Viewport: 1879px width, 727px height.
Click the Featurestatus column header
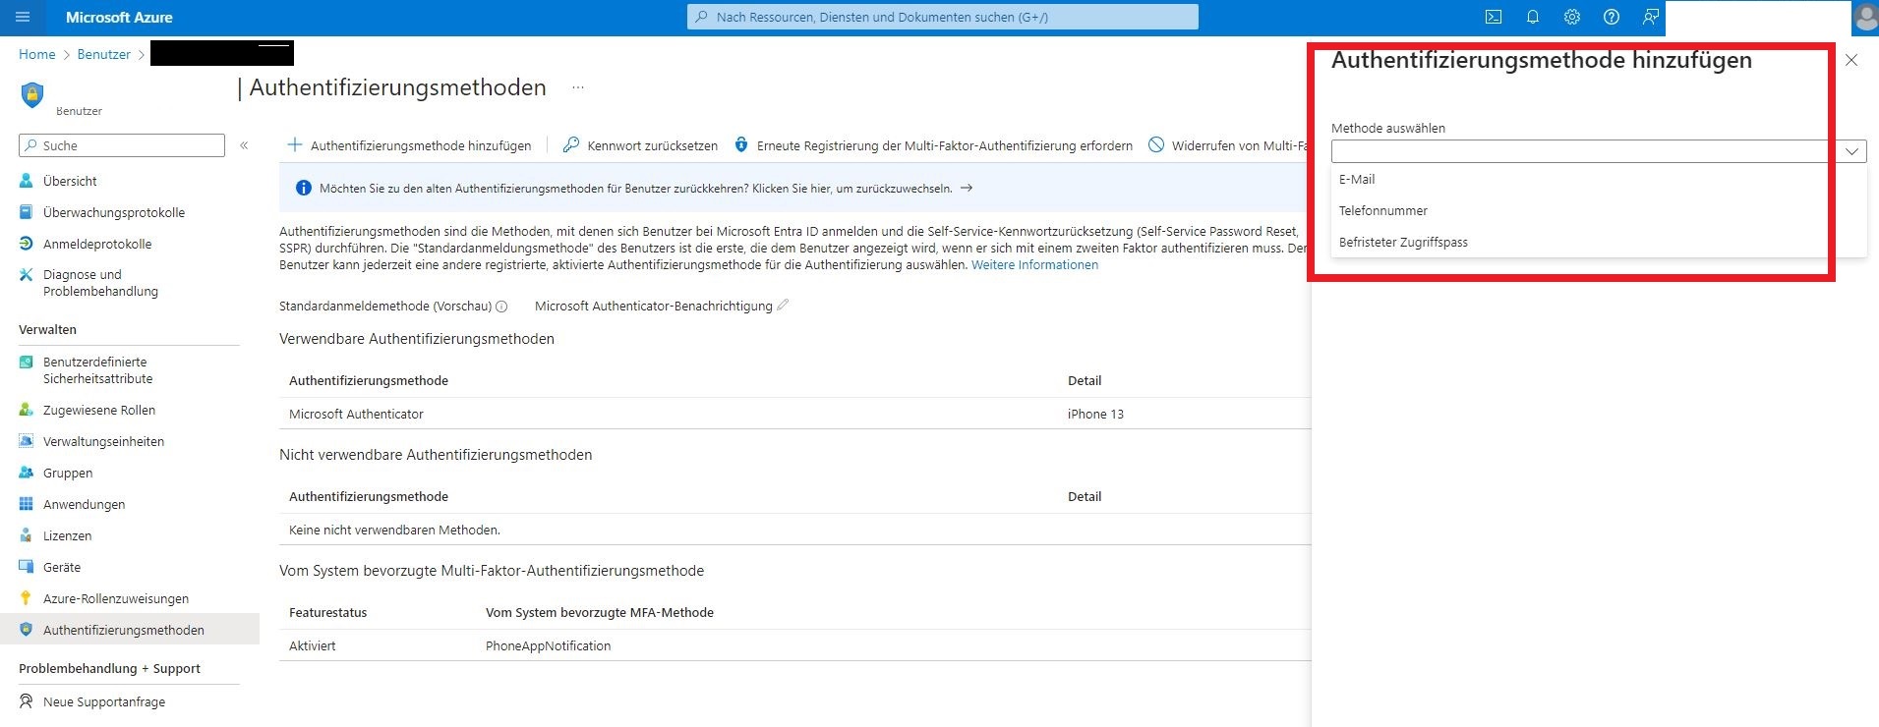pyautogui.click(x=327, y=612)
